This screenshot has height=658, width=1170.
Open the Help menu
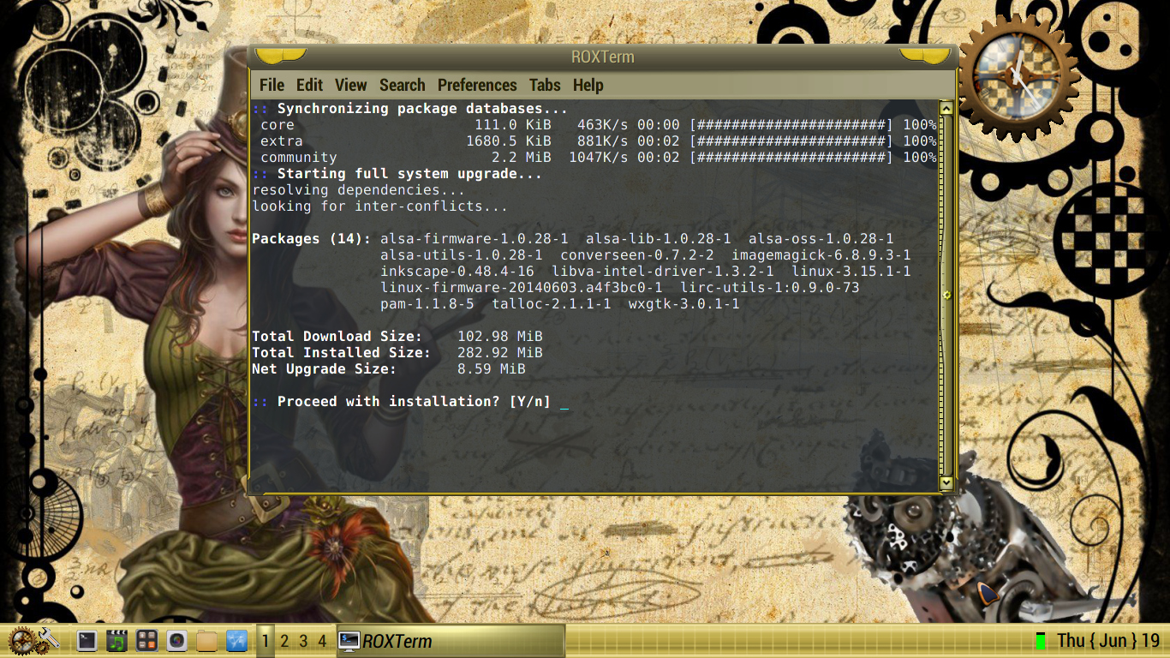coord(588,85)
